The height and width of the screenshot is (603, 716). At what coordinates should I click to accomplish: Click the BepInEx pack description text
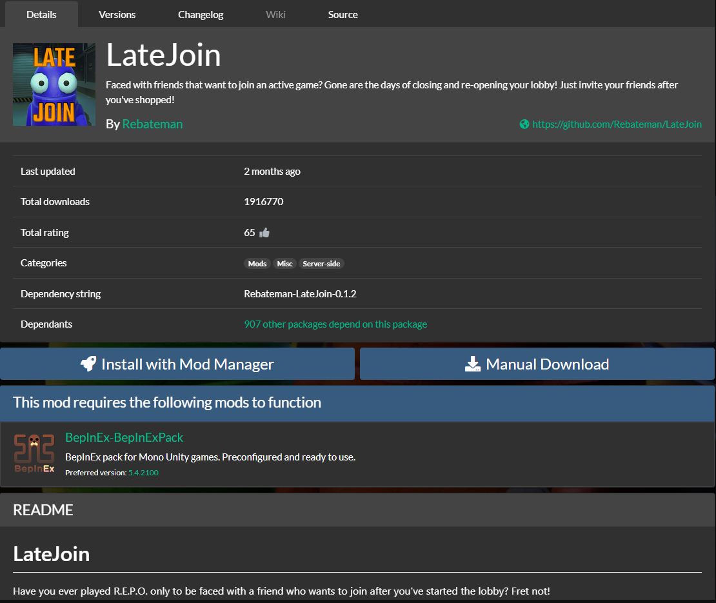pos(210,457)
